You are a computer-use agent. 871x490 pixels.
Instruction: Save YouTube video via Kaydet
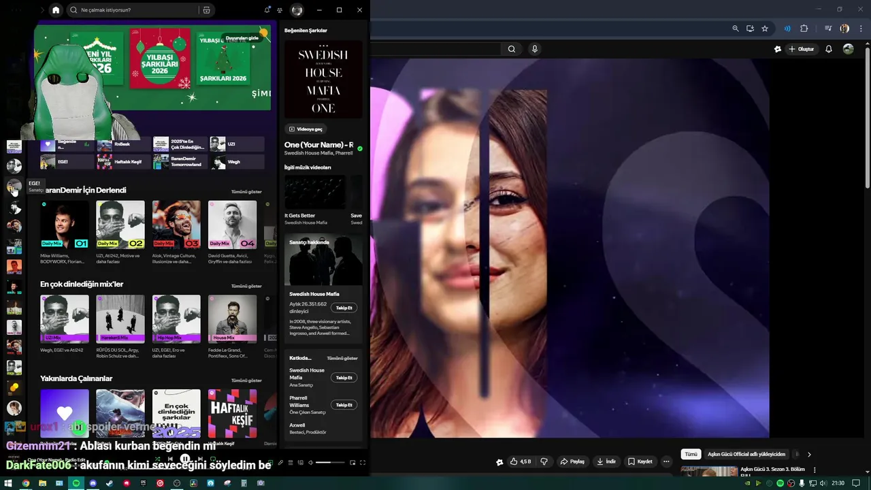point(640,461)
